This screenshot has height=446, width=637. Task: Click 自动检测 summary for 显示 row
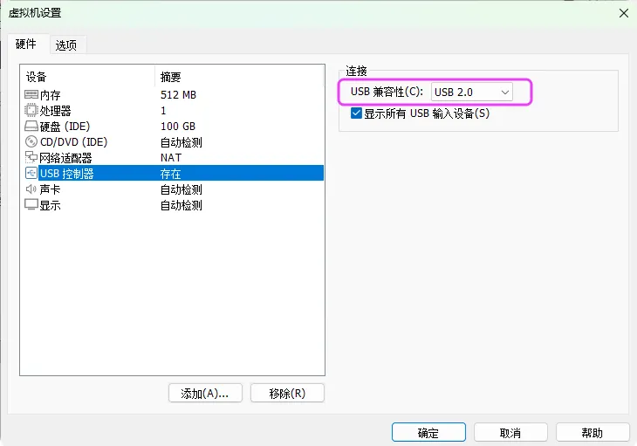182,205
